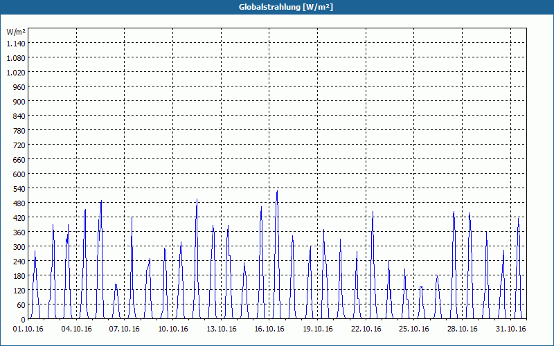
Task: Click the 420 y-axis value
Action: [19, 217]
